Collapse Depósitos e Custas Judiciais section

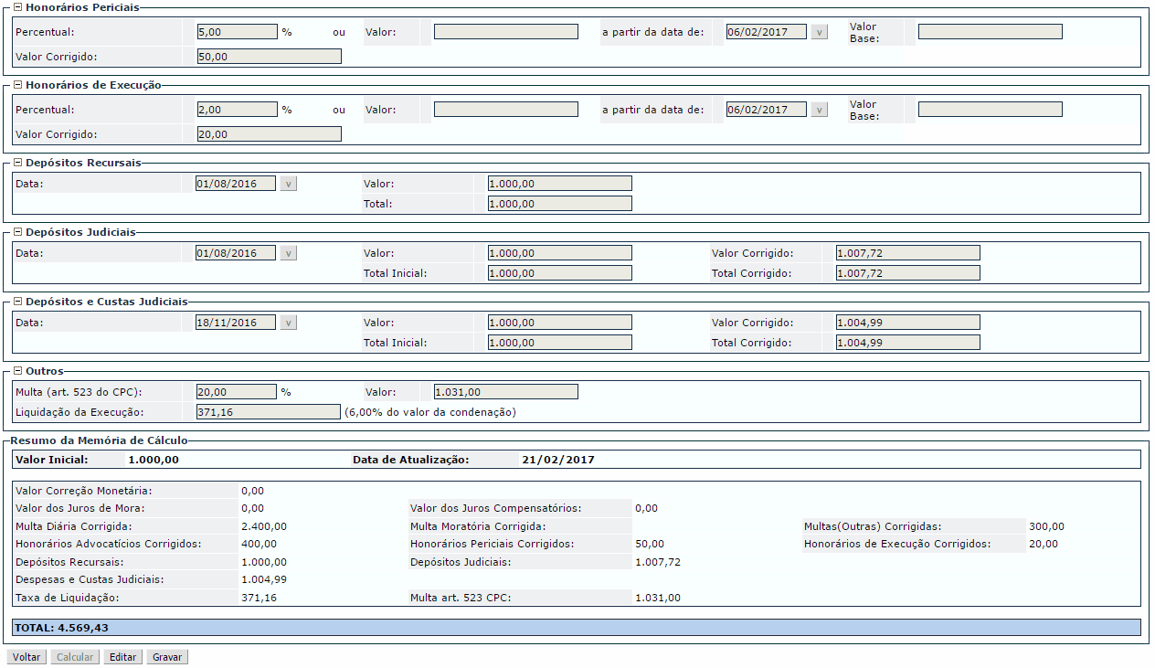(17, 302)
